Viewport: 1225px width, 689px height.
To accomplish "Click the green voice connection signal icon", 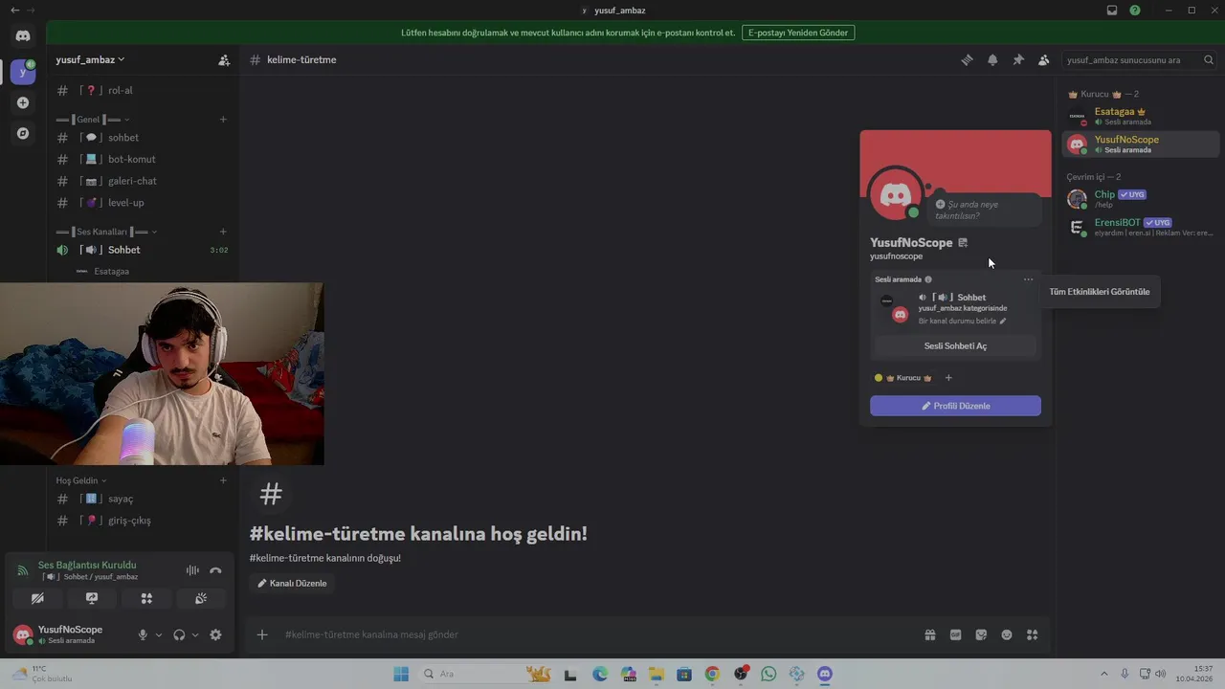I will point(23,570).
